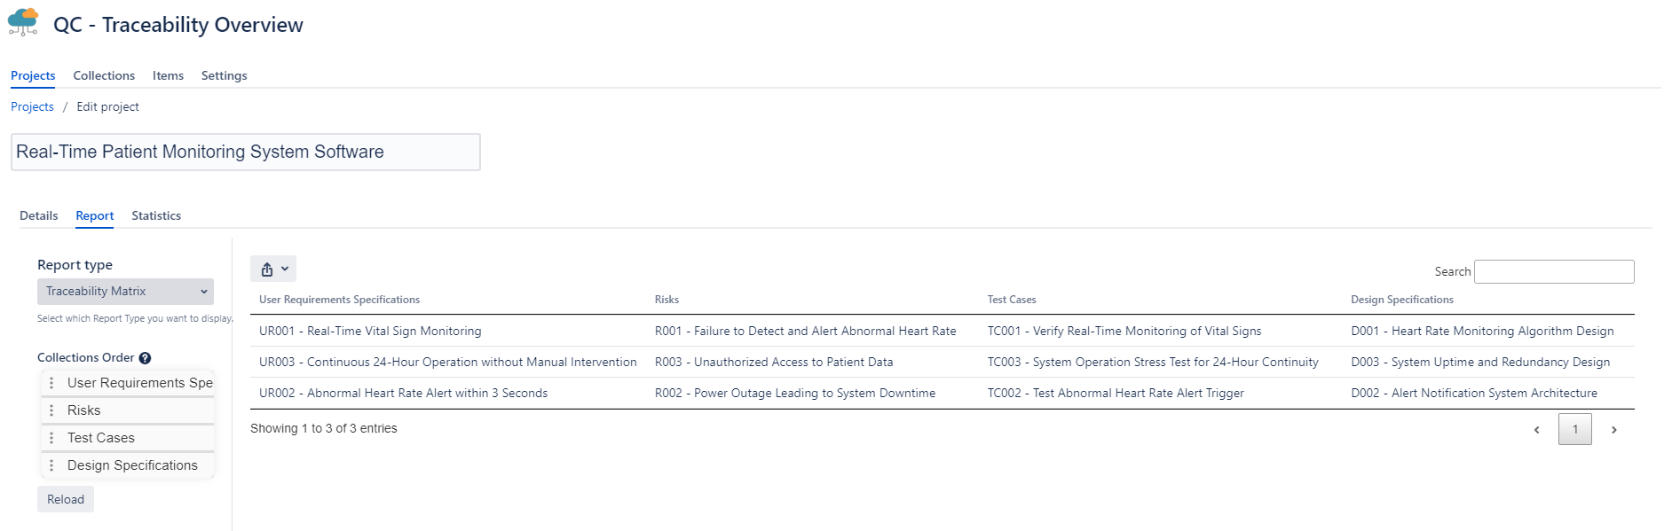Open the Statistics sub-tab

pos(156,215)
